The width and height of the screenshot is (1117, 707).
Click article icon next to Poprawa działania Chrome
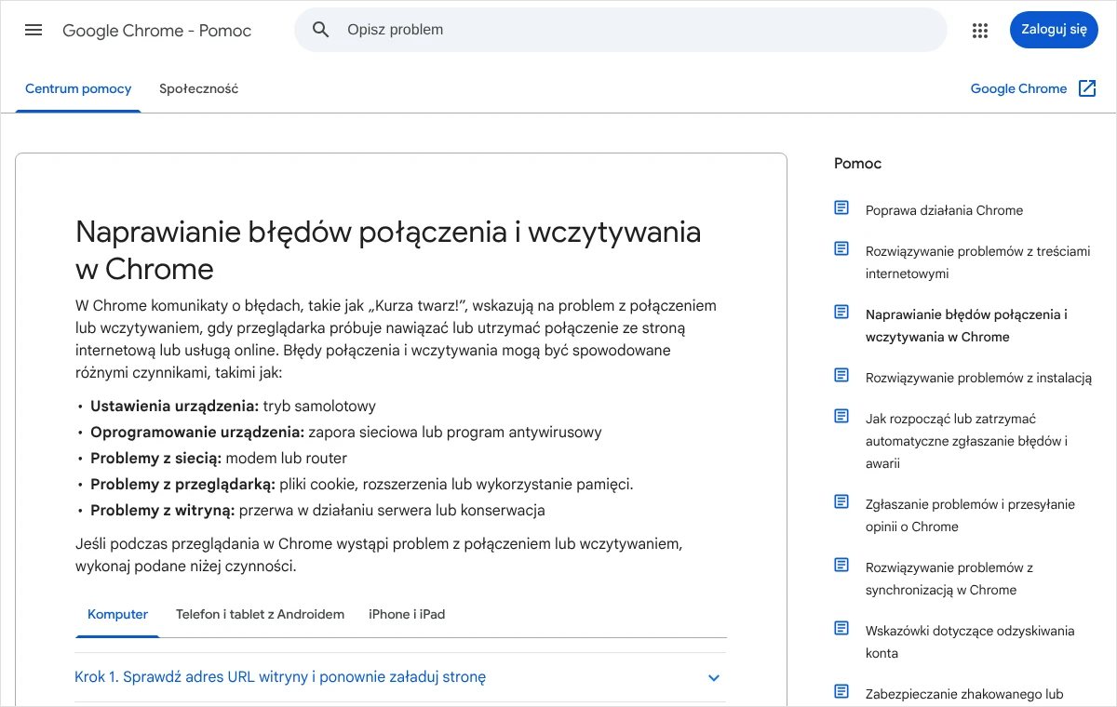click(841, 208)
